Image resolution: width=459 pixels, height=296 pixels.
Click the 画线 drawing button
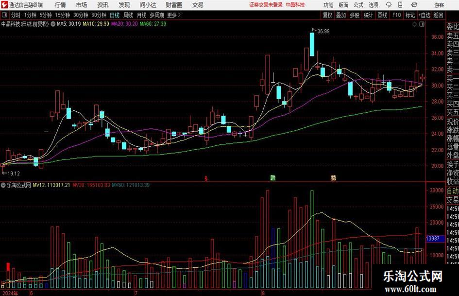[382, 15]
